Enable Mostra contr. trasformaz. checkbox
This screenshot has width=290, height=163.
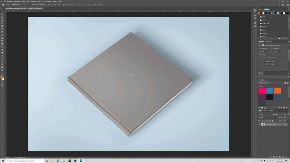(31, 5)
